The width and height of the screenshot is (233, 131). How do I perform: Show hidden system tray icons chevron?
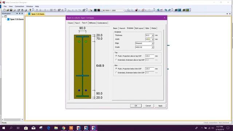(x=202, y=128)
